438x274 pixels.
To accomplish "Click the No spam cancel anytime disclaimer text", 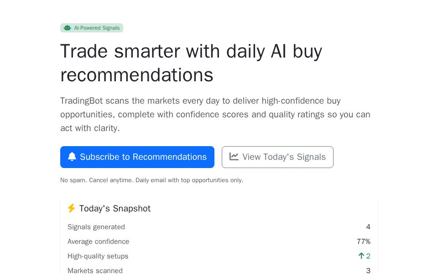I will [151, 180].
